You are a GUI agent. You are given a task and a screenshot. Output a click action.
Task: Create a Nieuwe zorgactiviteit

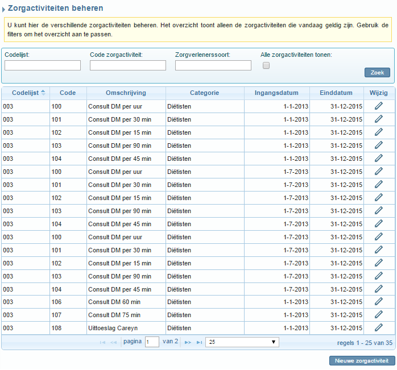(362, 361)
